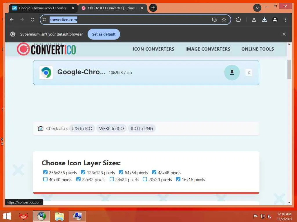The height and width of the screenshot is (222, 297).
Task: Close the Google-Chrome-icon-February tab
Action: coord(73,8)
